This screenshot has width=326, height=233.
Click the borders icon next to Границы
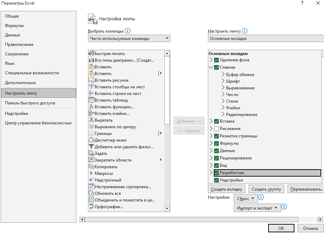(x=91, y=133)
